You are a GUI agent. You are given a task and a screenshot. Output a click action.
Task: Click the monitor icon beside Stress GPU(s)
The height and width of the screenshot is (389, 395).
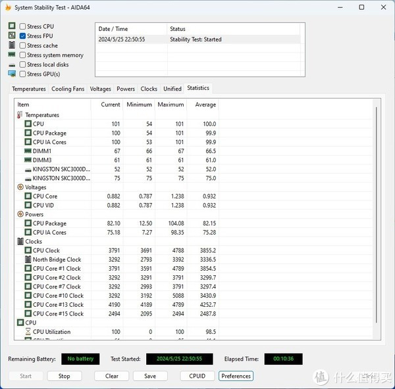pos(12,74)
